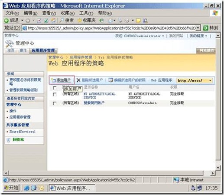The image size is (224, 195).
Task: Click the Refresh page toolbar icon
Action: 46,21
